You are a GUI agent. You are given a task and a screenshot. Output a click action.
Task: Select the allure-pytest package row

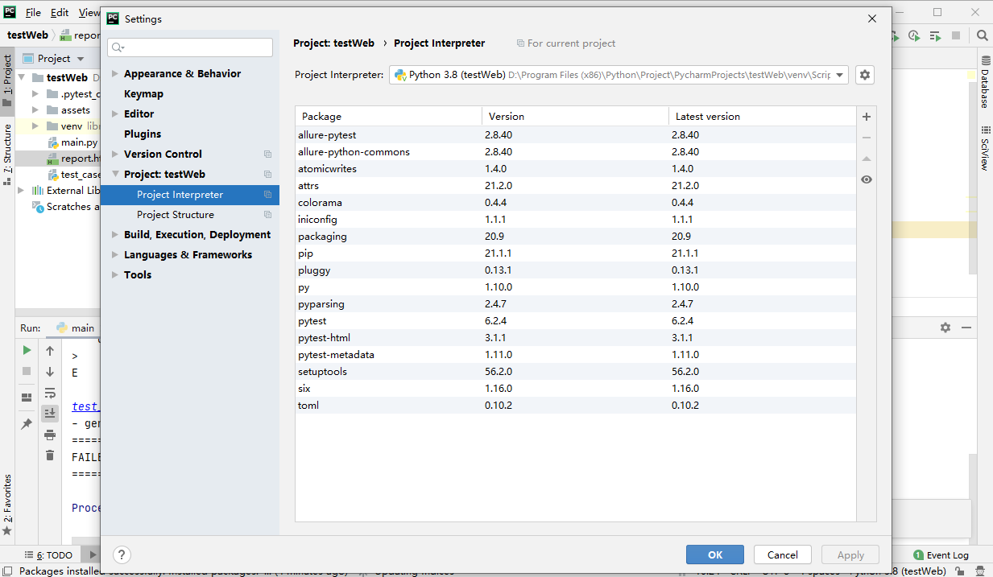[x=575, y=135]
